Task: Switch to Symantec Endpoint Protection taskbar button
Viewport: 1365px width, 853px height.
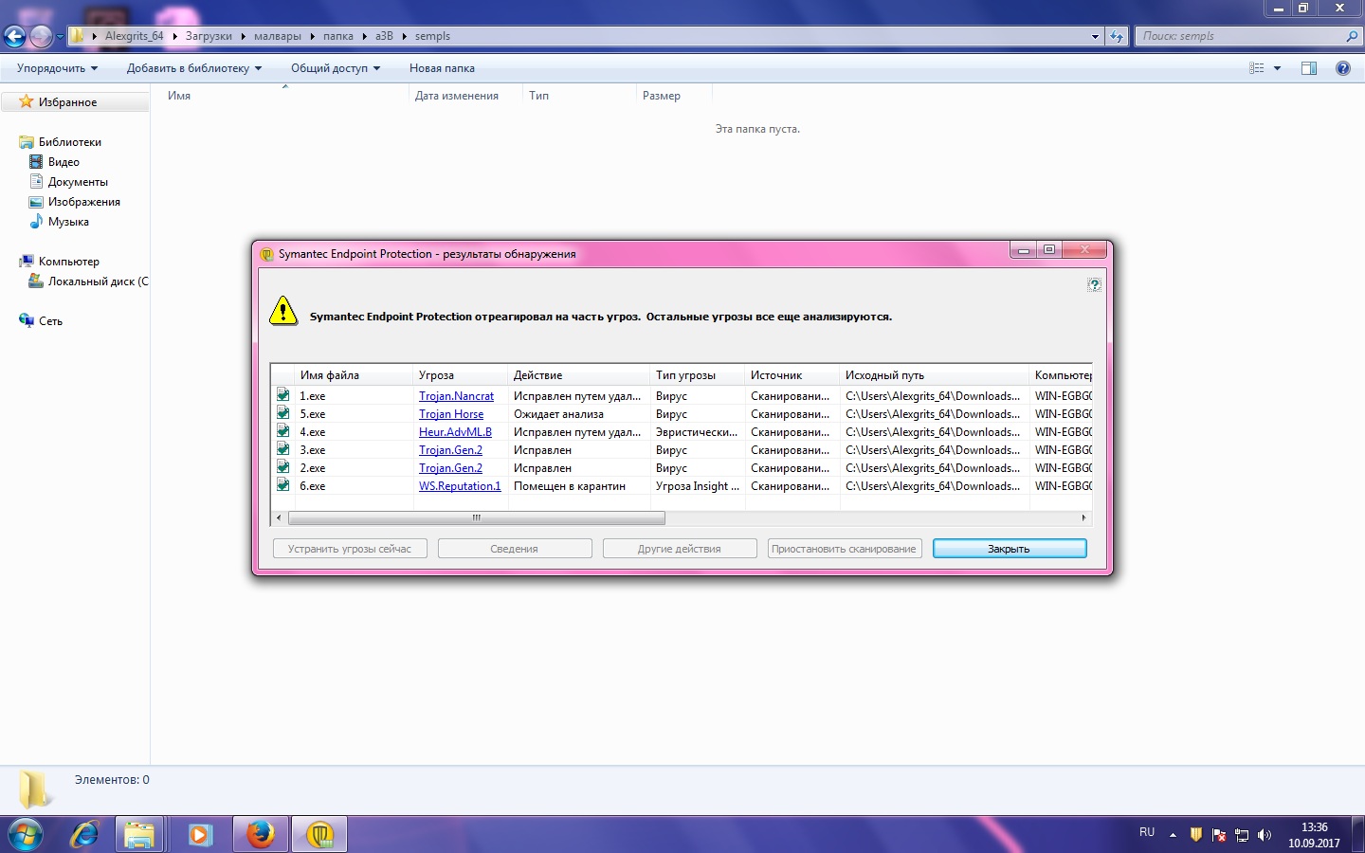Action: [x=320, y=835]
